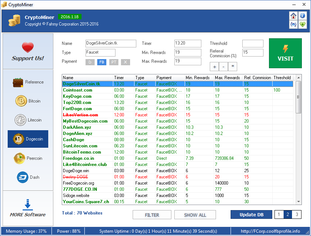
Task: Sort by Threshold column header
Action: (x=283, y=78)
